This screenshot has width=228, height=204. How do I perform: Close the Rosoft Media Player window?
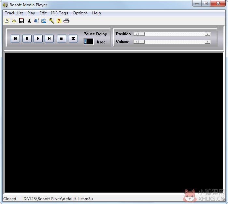(x=218, y=4)
